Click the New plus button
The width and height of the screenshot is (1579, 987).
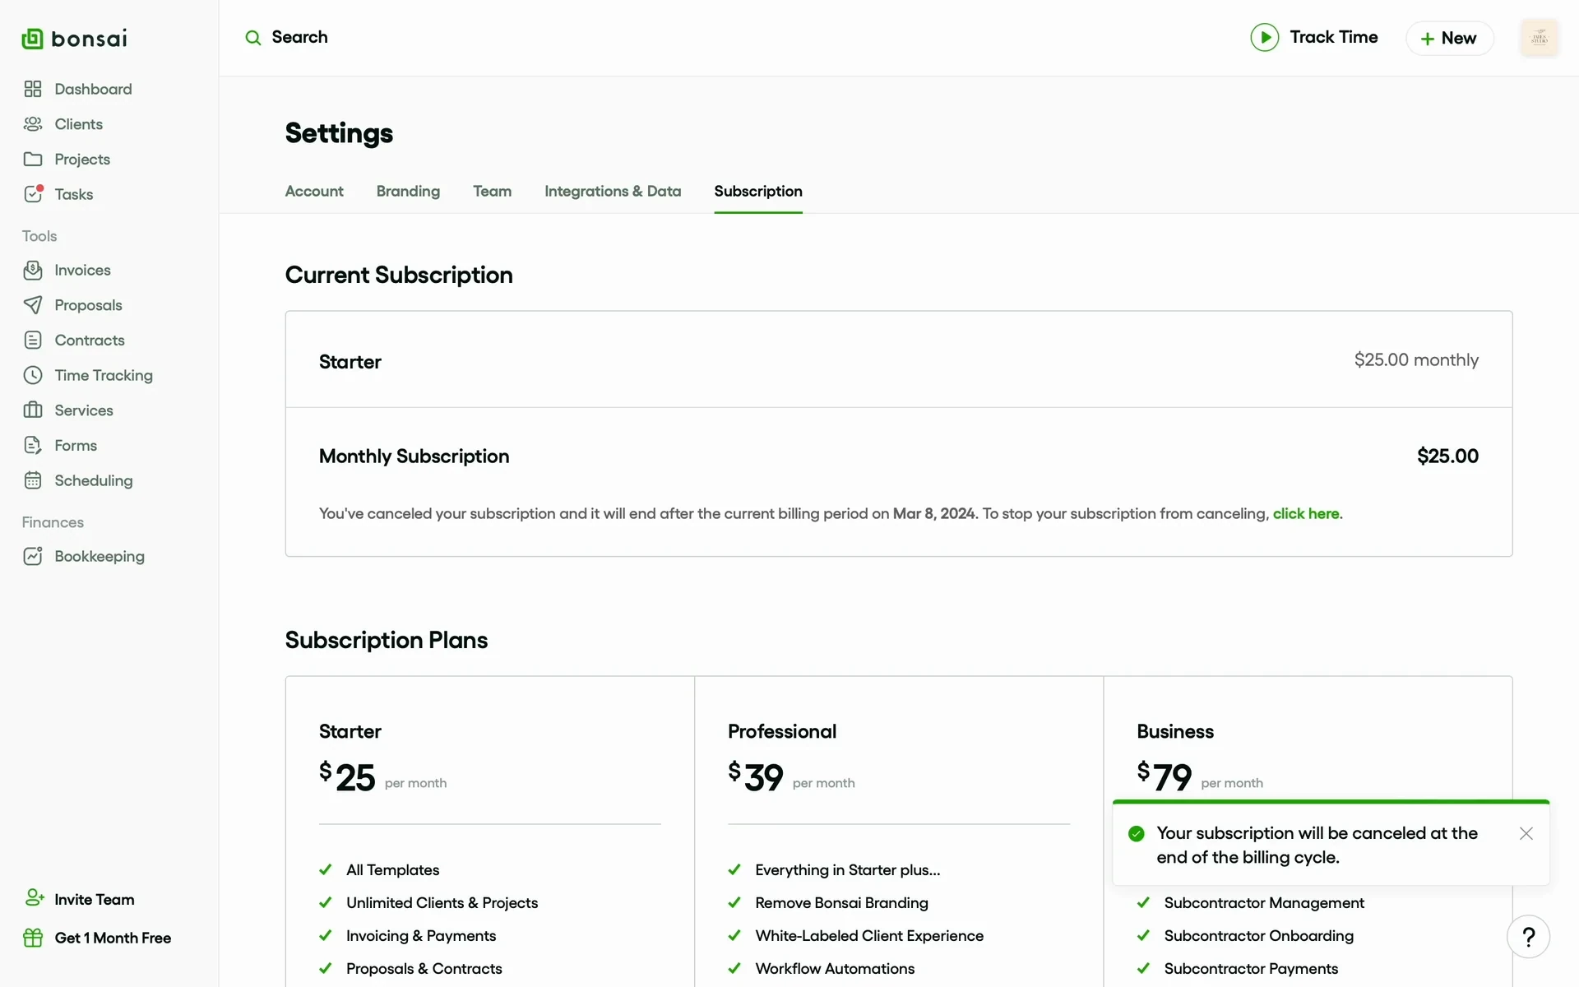click(x=1449, y=38)
